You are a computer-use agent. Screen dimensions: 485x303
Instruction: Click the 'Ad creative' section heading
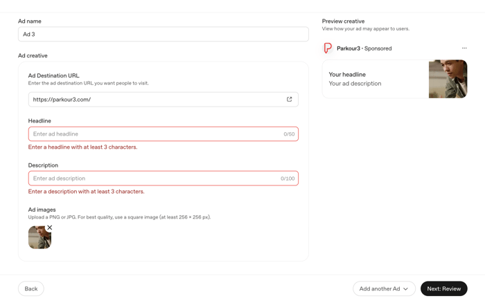point(33,55)
